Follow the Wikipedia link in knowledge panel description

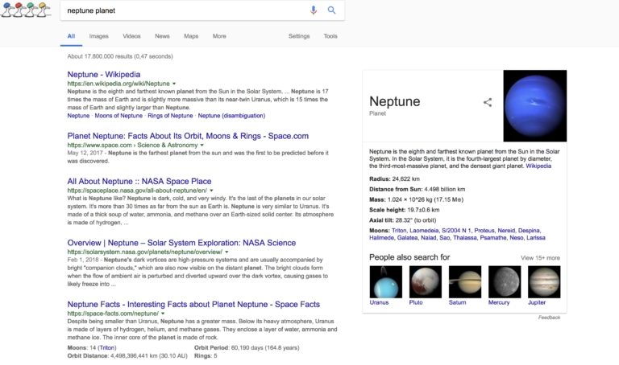pos(538,166)
